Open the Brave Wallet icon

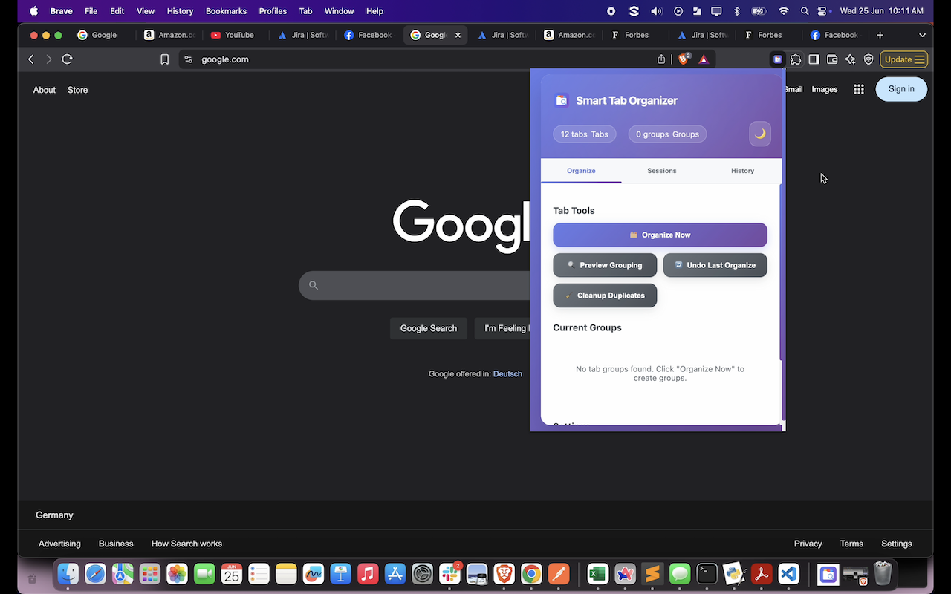point(832,59)
